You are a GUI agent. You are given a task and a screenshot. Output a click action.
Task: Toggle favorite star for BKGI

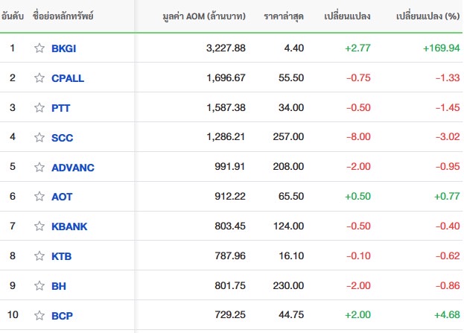point(39,48)
